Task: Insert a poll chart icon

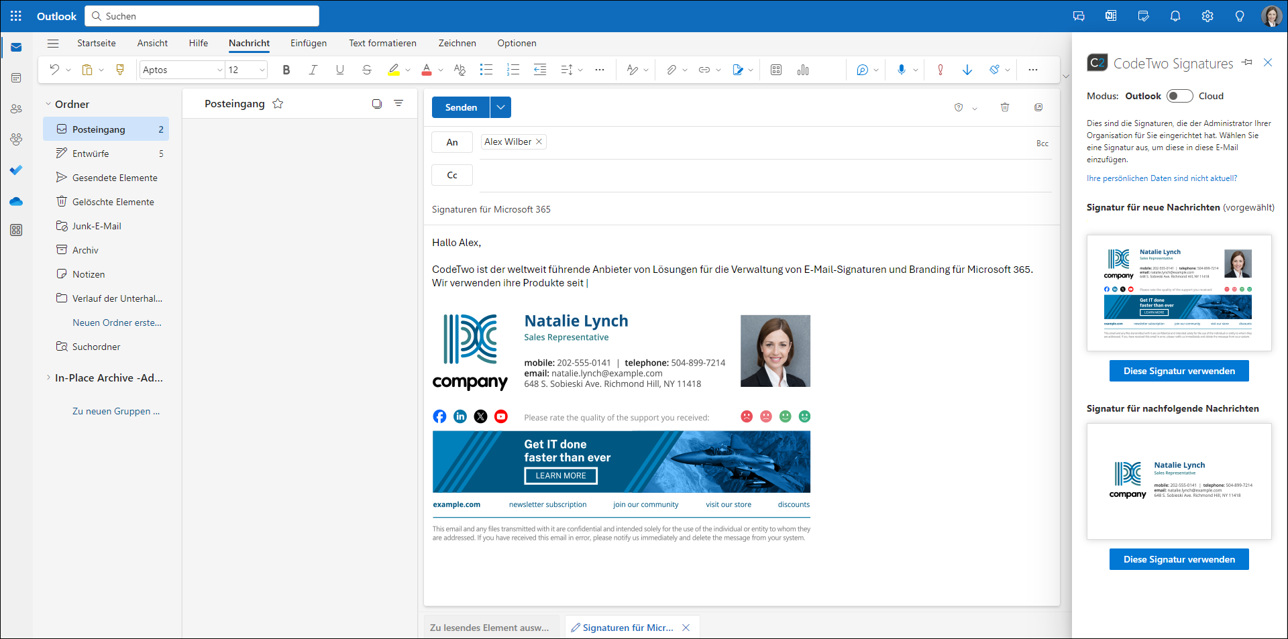Action: 803,70
